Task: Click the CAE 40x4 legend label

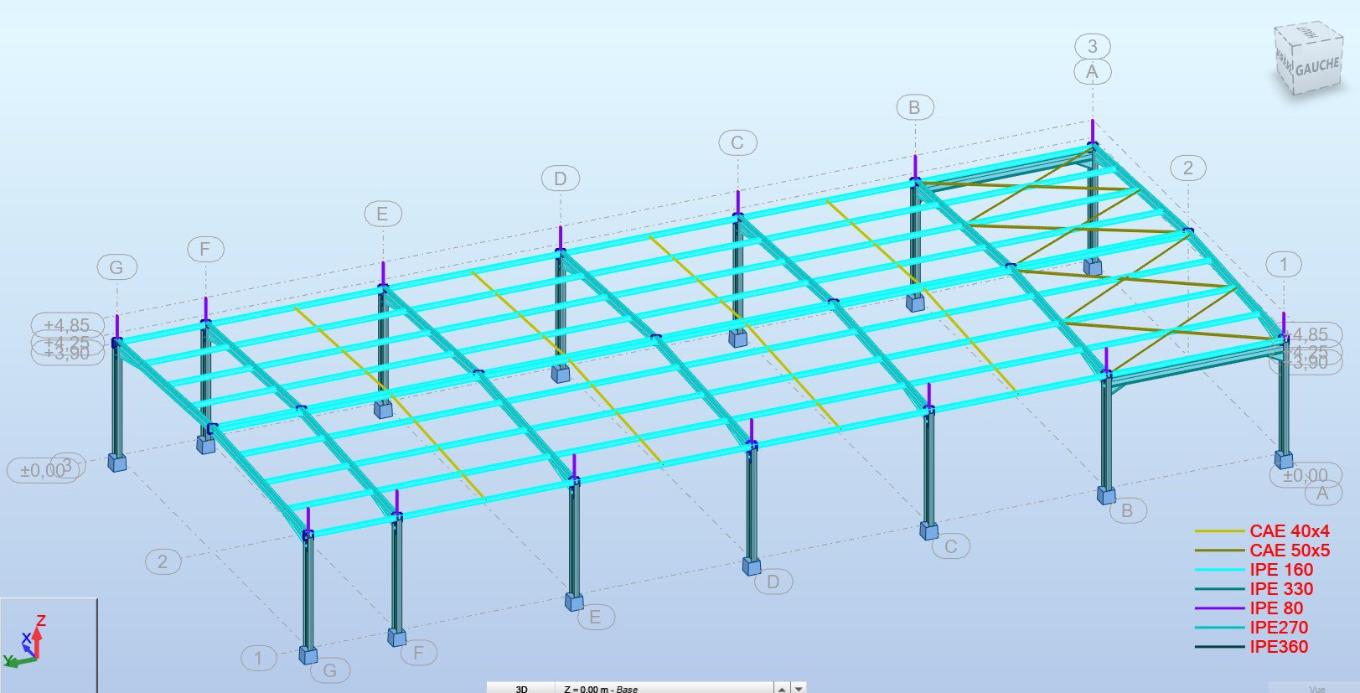Action: point(1289,531)
